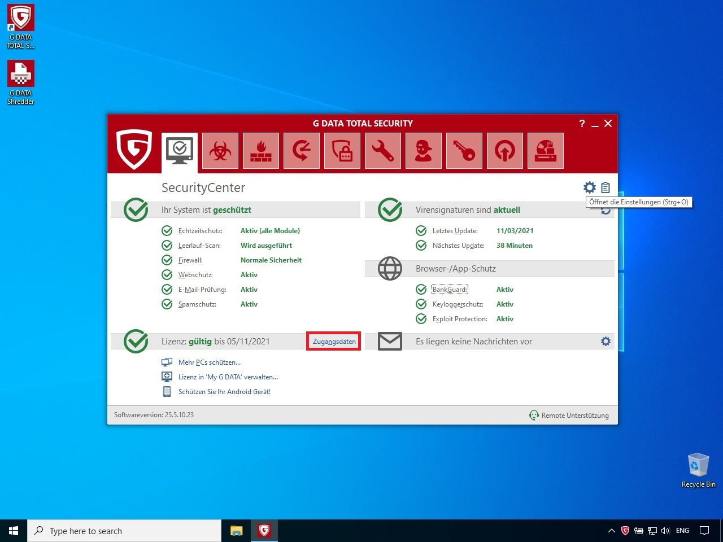Open settings via the gear icon
The width and height of the screenshot is (723, 542).
[x=590, y=187]
